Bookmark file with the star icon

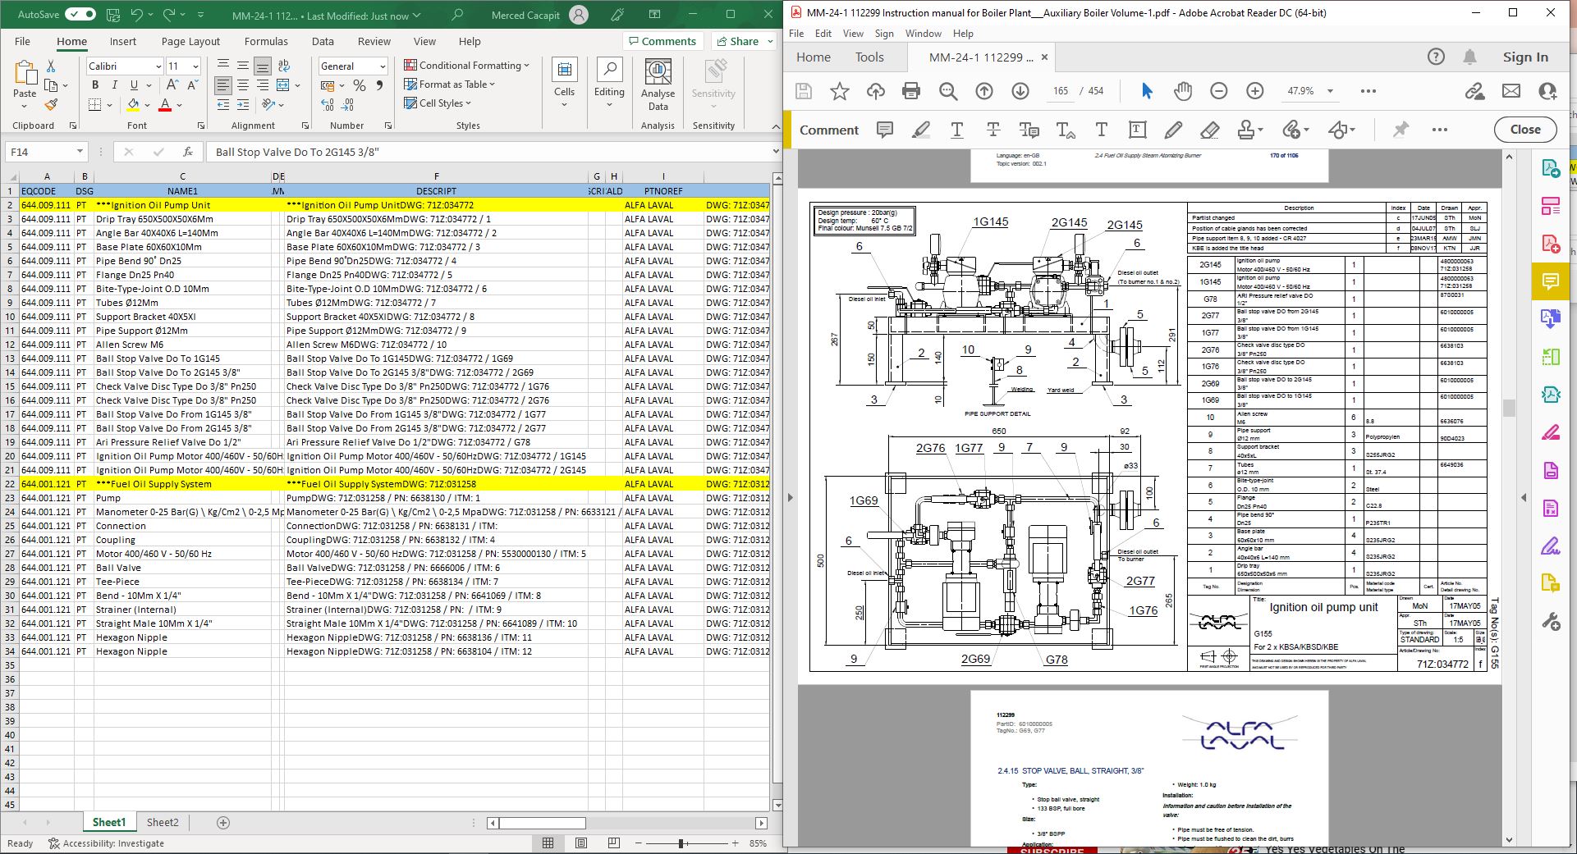839,91
